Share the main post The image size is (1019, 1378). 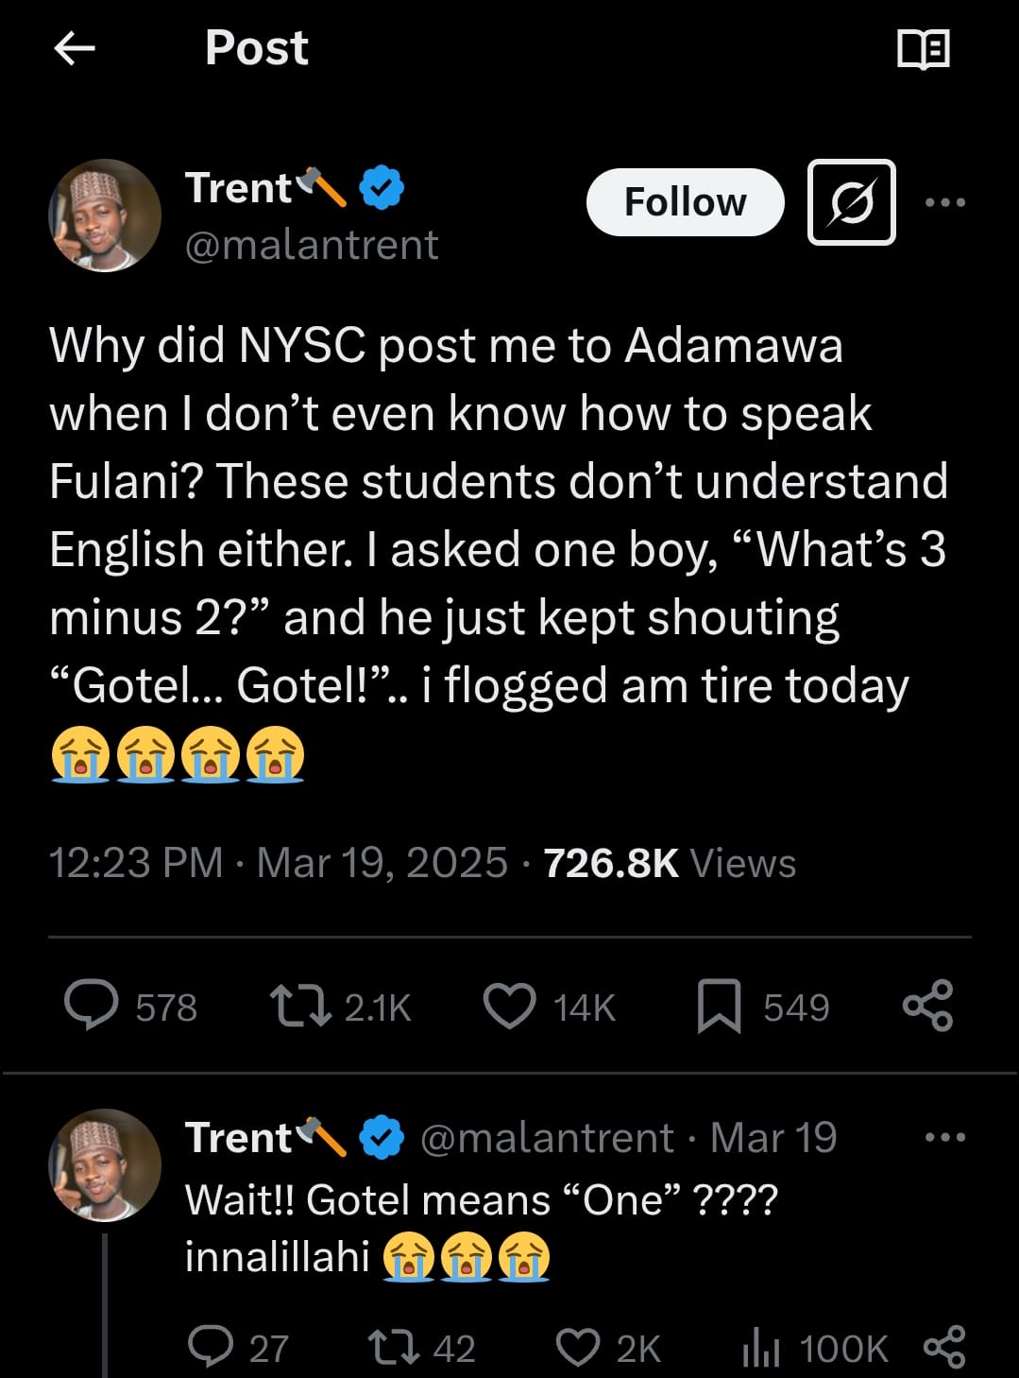click(x=927, y=1006)
